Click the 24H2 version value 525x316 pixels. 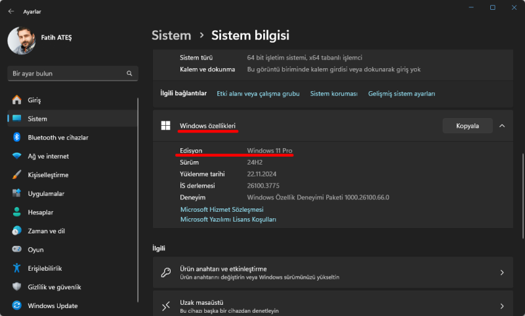click(255, 162)
